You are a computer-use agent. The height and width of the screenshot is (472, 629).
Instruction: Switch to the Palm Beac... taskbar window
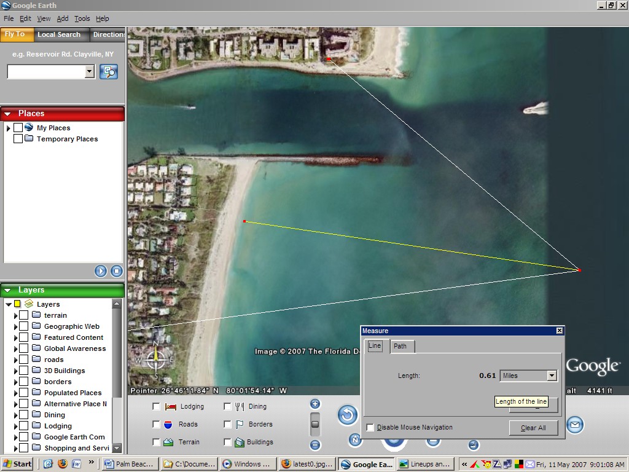click(x=130, y=464)
